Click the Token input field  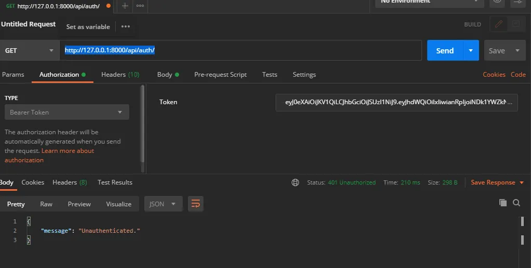pyautogui.click(x=396, y=102)
